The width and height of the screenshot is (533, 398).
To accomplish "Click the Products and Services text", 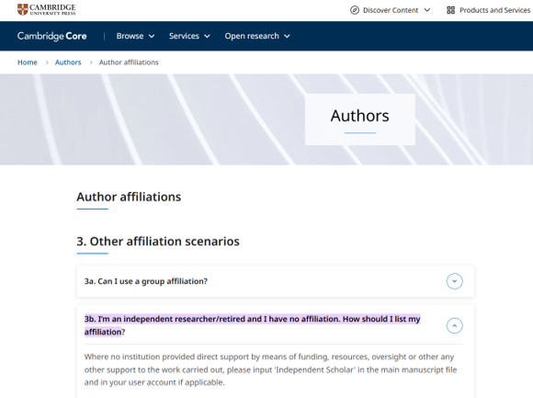I will tap(495, 10).
